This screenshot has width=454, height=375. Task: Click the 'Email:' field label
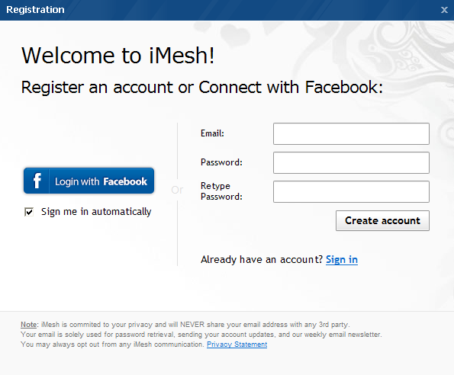pos(212,133)
